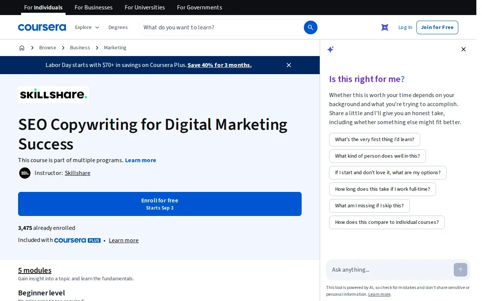Open the Marketing breadcrumb
The width and height of the screenshot is (482, 301).
(x=115, y=48)
